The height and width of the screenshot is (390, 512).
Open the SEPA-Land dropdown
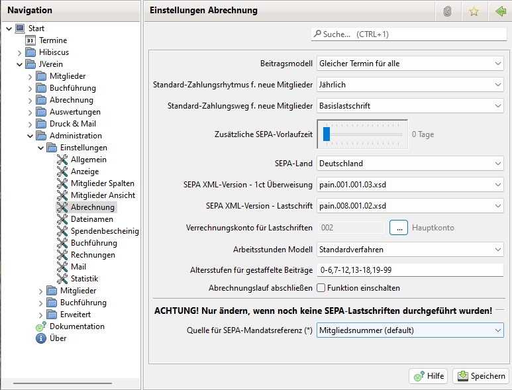click(410, 164)
